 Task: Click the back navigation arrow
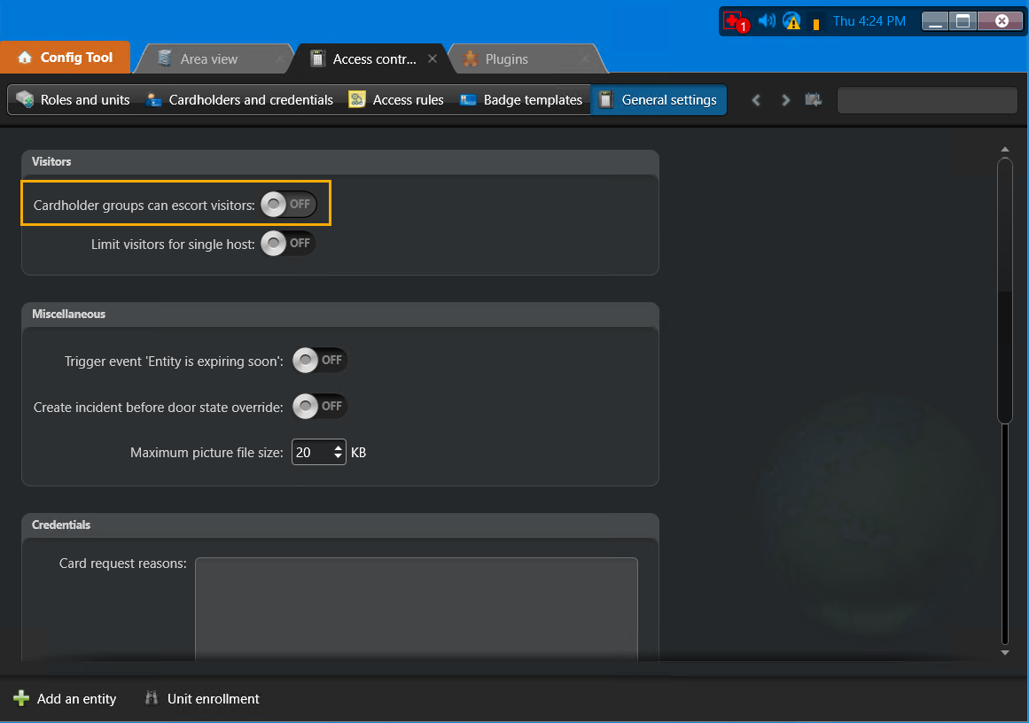point(756,100)
